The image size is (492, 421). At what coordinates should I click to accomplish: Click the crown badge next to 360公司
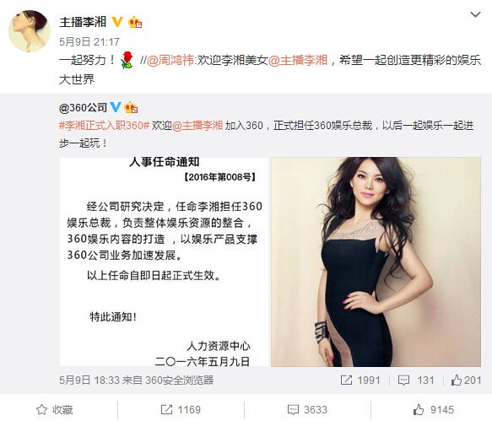coord(131,108)
